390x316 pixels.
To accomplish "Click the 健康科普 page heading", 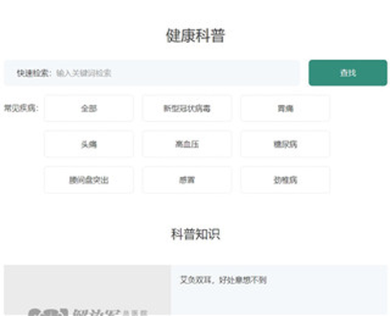I will [195, 36].
